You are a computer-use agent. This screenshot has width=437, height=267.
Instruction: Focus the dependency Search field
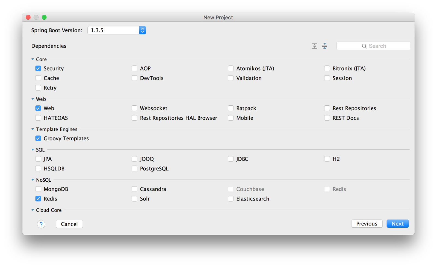[373, 46]
